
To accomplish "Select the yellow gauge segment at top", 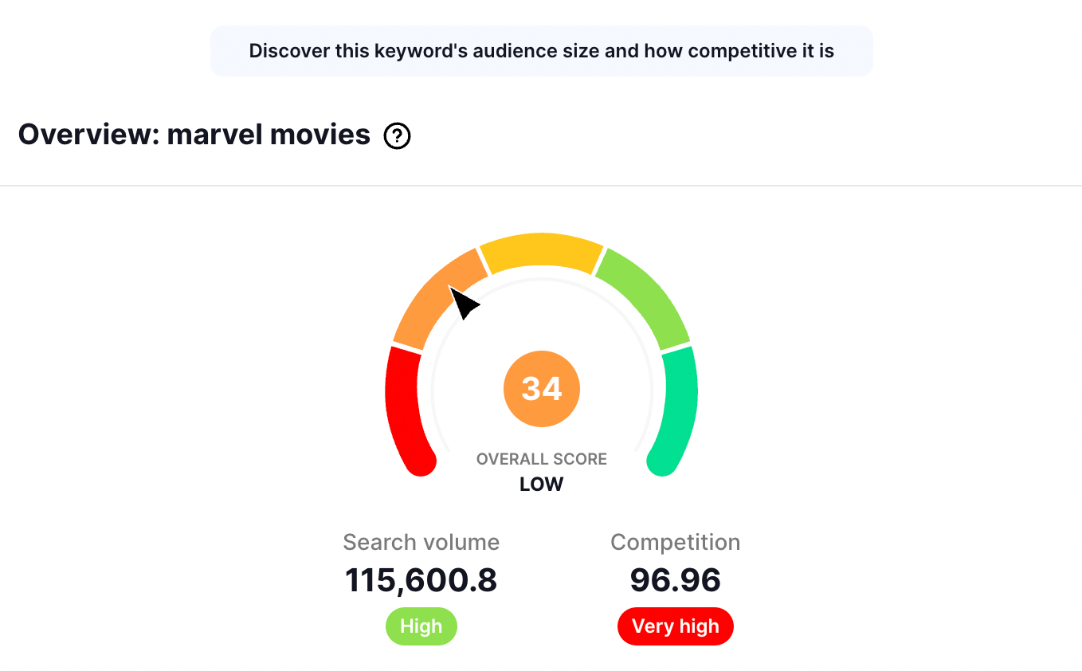I will (542, 253).
